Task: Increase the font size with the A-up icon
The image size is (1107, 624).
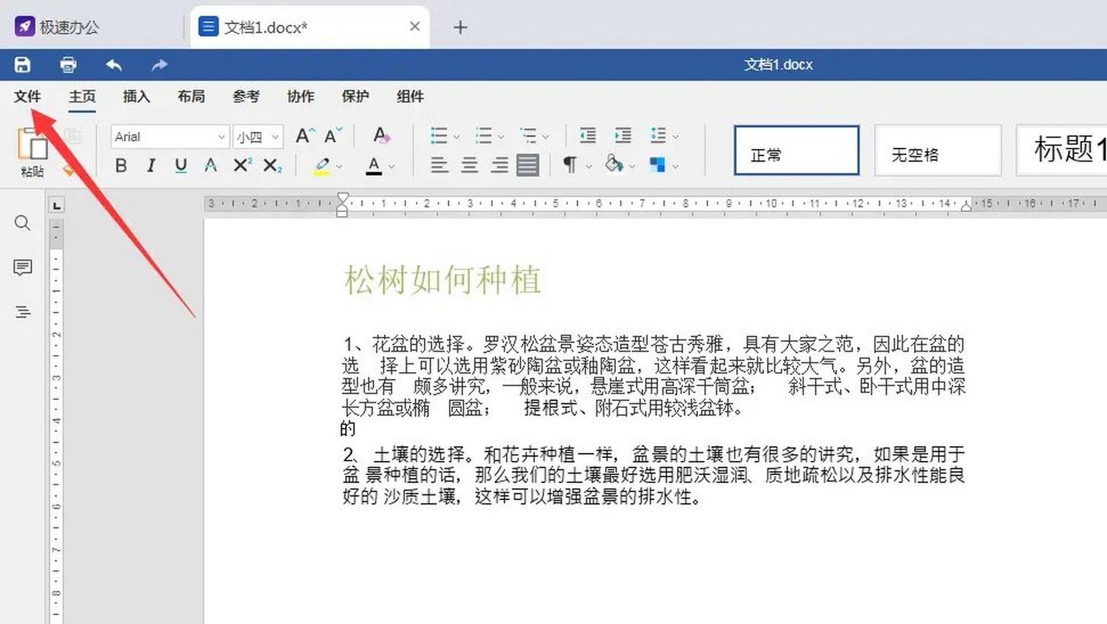Action: coord(305,136)
